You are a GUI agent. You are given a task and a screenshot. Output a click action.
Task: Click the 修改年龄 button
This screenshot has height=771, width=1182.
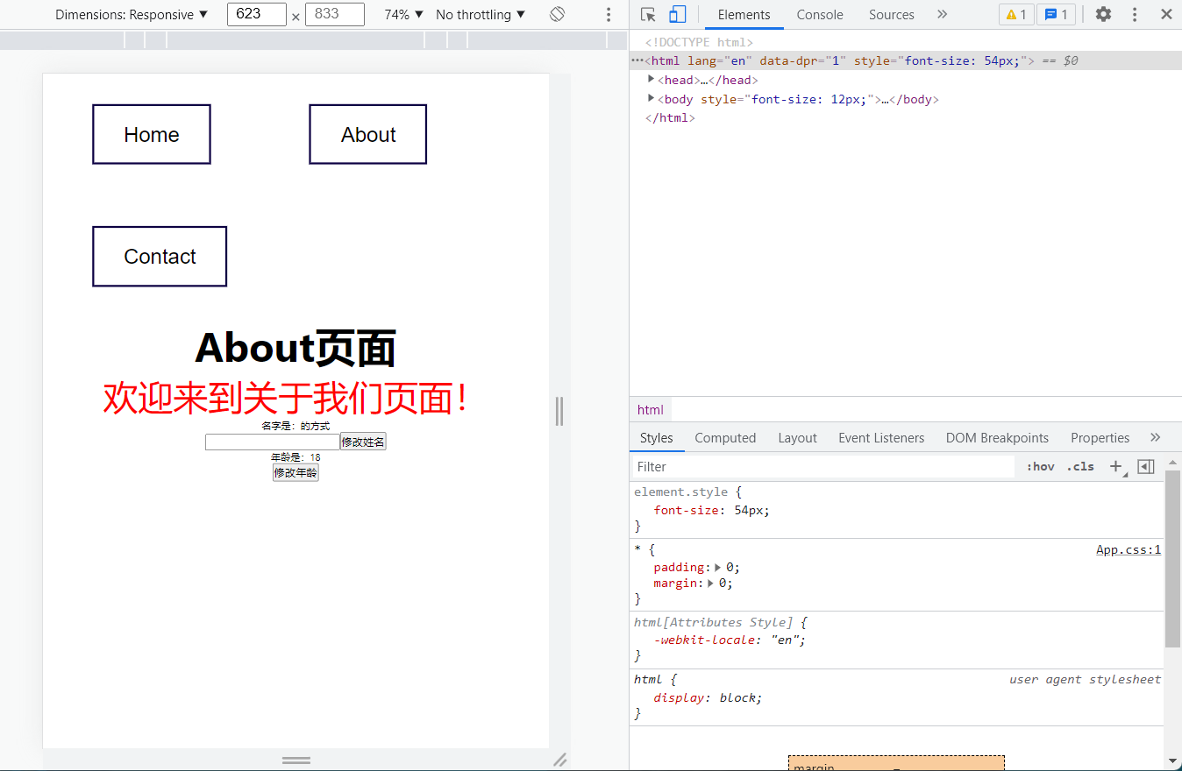click(x=295, y=472)
